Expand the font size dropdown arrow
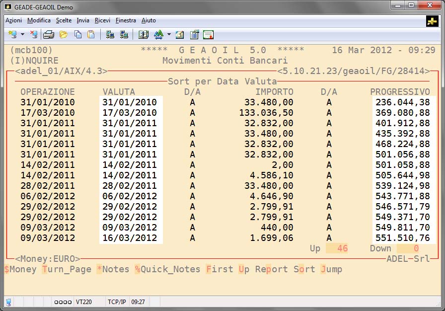The width and height of the screenshot is (445, 311). 169,35
